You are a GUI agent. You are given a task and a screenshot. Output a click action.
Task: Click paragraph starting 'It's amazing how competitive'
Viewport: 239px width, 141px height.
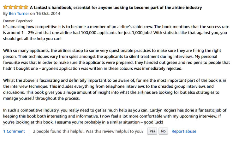tap(116, 33)
